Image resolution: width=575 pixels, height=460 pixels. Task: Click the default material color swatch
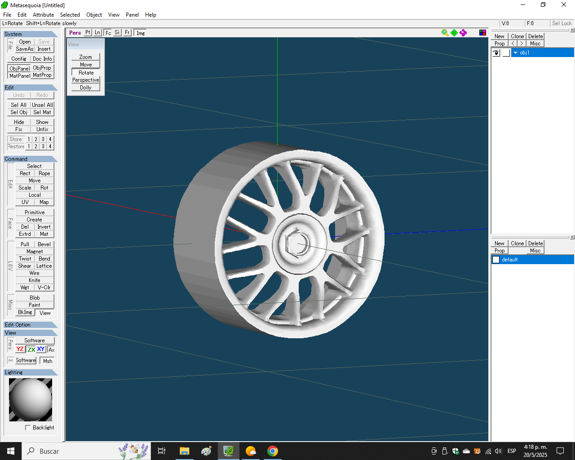coord(496,260)
